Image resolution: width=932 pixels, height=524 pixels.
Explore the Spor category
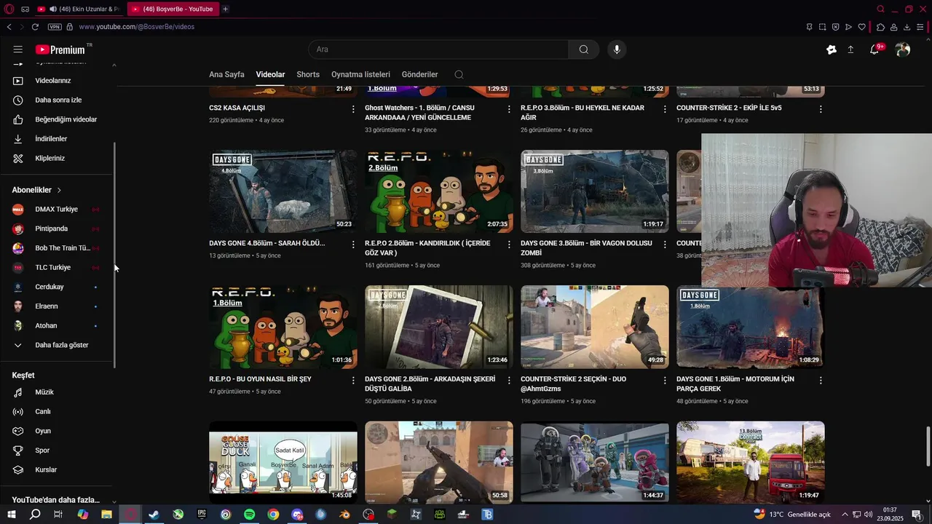57,450
